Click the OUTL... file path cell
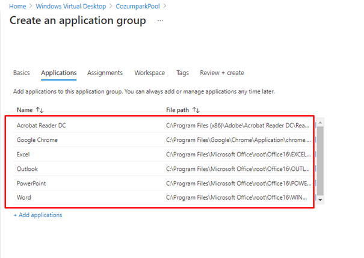The width and height of the screenshot is (364, 258). point(238,169)
